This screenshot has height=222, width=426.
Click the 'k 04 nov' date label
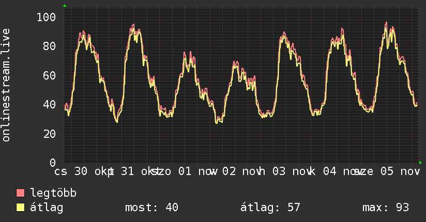[337, 171]
